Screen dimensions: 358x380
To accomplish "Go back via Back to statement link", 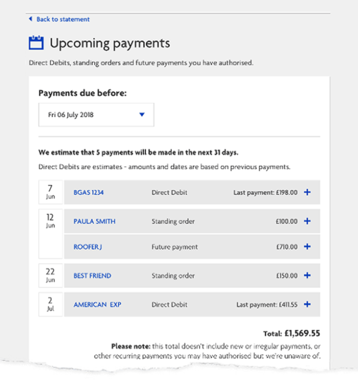I will 63,19.
